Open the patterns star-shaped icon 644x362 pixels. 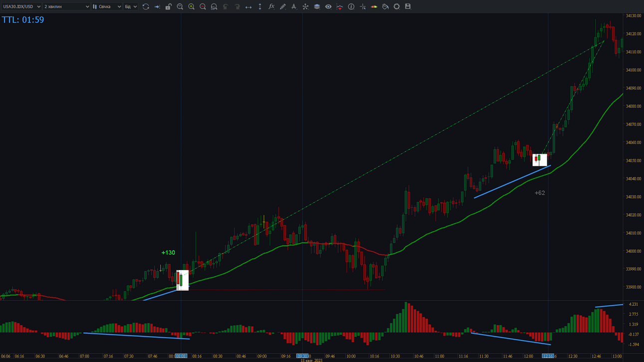point(306,6)
